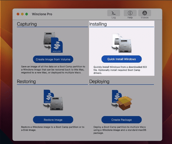Zoom the window with green button
This screenshot has height=144, width=172.
pos(26,14)
